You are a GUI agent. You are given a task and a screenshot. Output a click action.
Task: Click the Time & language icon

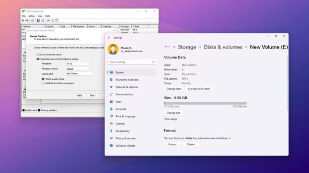click(x=111, y=116)
